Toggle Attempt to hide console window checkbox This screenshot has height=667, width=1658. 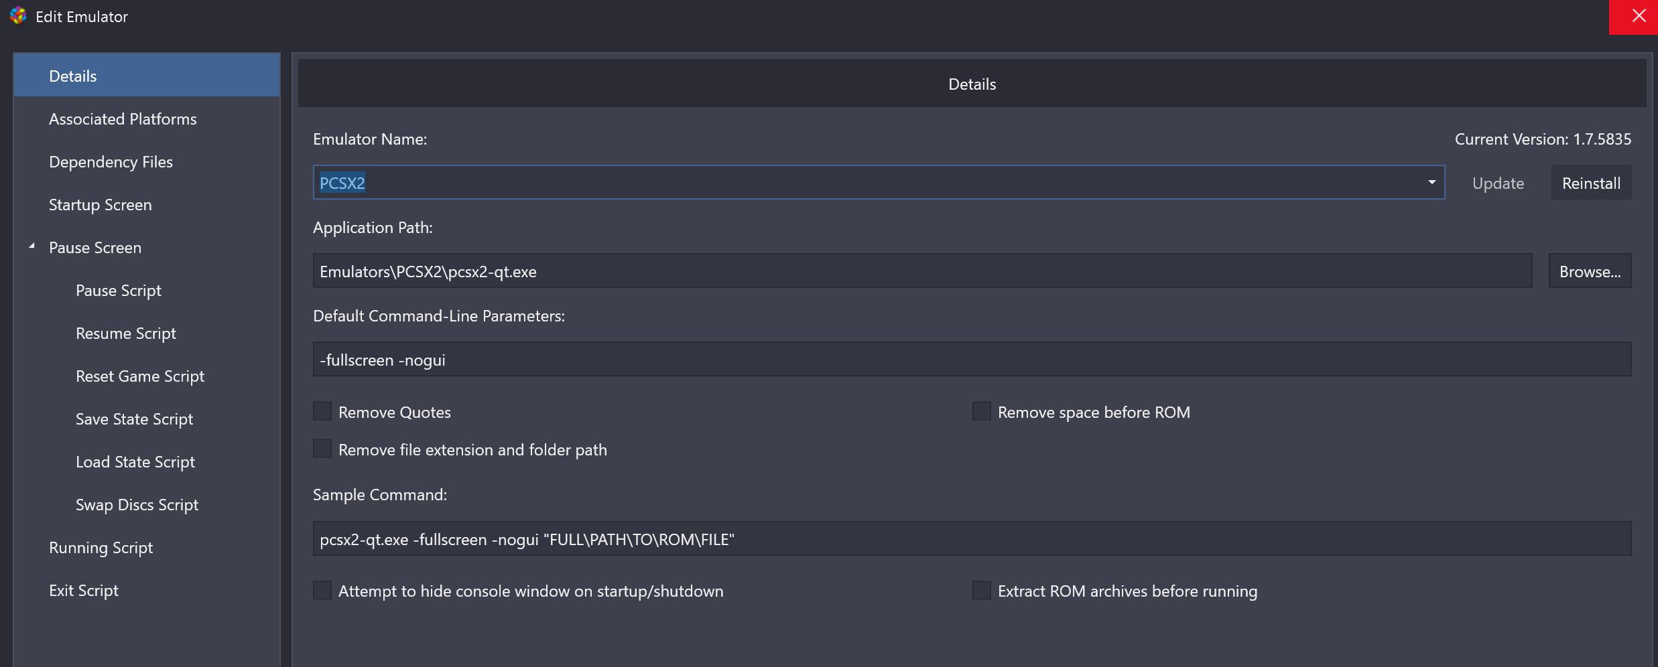click(322, 590)
